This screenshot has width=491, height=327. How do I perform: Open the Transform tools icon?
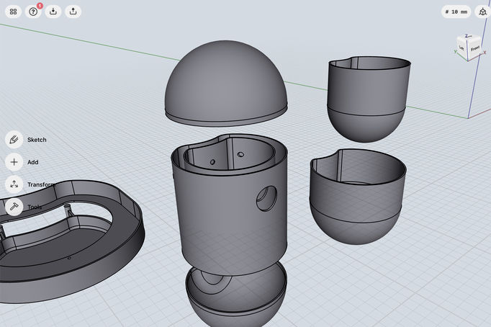(x=14, y=184)
